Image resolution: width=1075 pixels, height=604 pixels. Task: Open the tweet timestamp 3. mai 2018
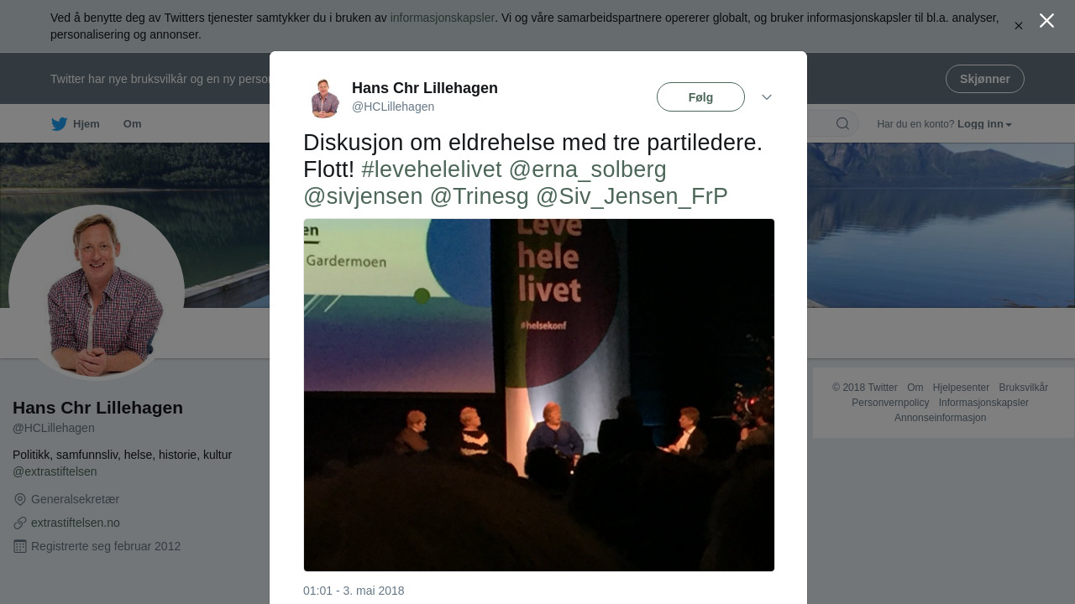click(x=354, y=591)
